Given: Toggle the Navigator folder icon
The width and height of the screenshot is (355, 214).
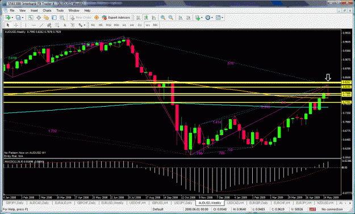Looking at the screenshot, I should pos(47,18).
